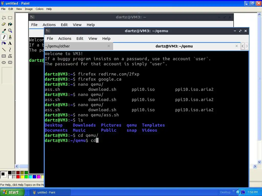Open Actions menu in the background terminal window
Image resolution: width=262 pixels, height=196 pixels.
coord(49,25)
